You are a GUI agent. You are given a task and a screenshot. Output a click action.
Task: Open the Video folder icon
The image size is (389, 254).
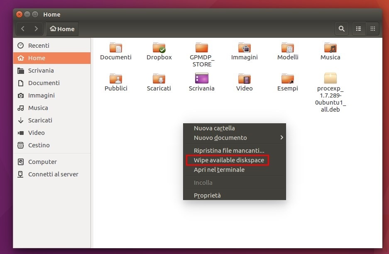coord(245,78)
